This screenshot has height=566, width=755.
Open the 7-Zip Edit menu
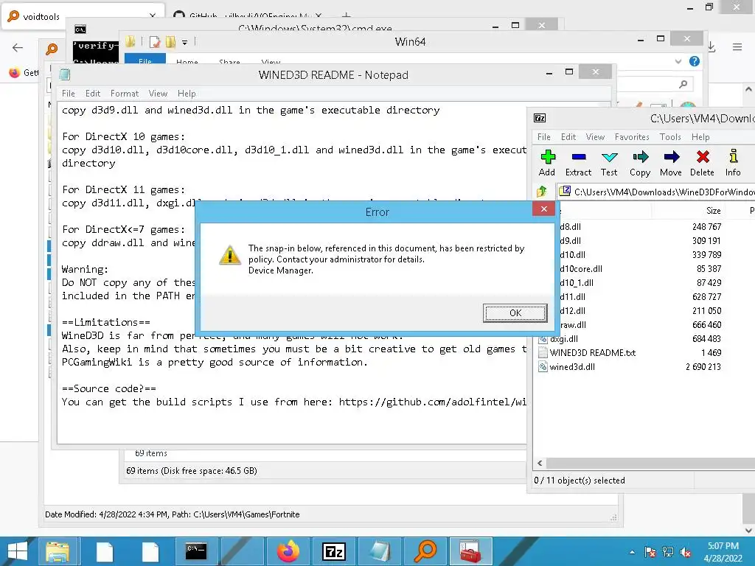coord(568,136)
